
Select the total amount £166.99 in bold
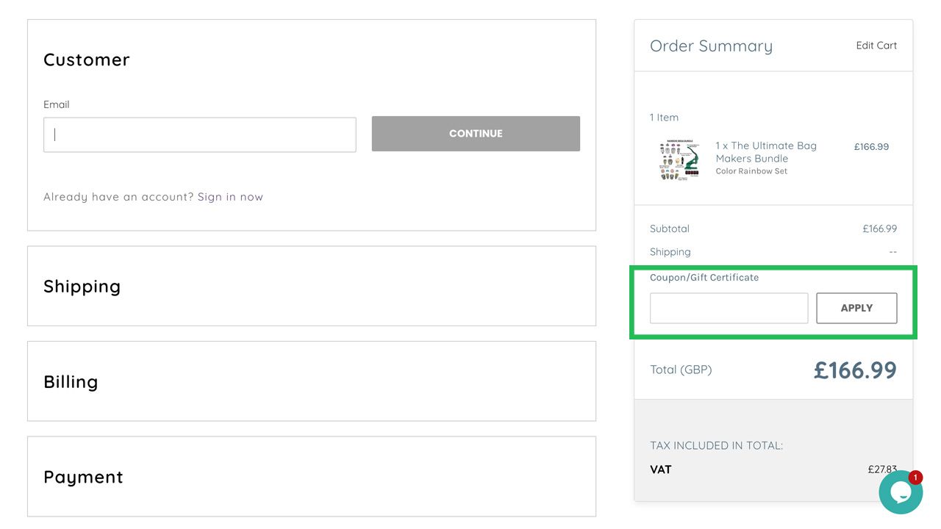(x=855, y=370)
